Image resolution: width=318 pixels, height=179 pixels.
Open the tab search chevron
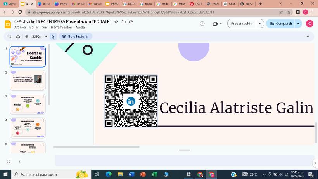pyautogui.click(x=280, y=3)
